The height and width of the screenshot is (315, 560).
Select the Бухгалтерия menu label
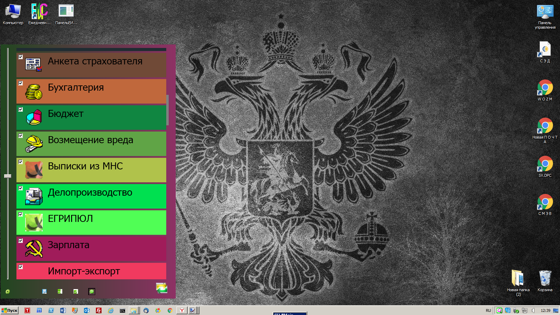tap(76, 87)
